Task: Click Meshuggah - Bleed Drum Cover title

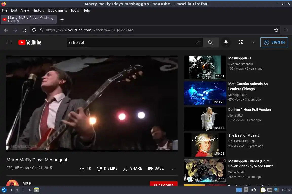Action: pyautogui.click(x=251, y=164)
